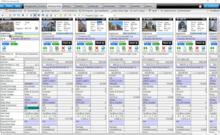Click the DataMaster button

click(x=102, y=11)
